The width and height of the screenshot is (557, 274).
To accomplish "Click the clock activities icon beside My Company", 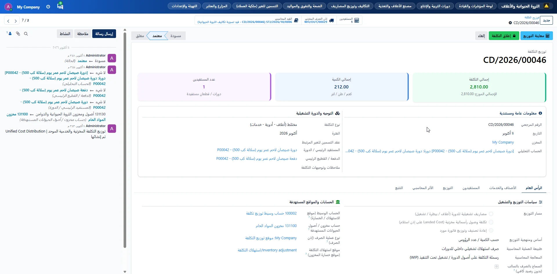I will click(48, 7).
